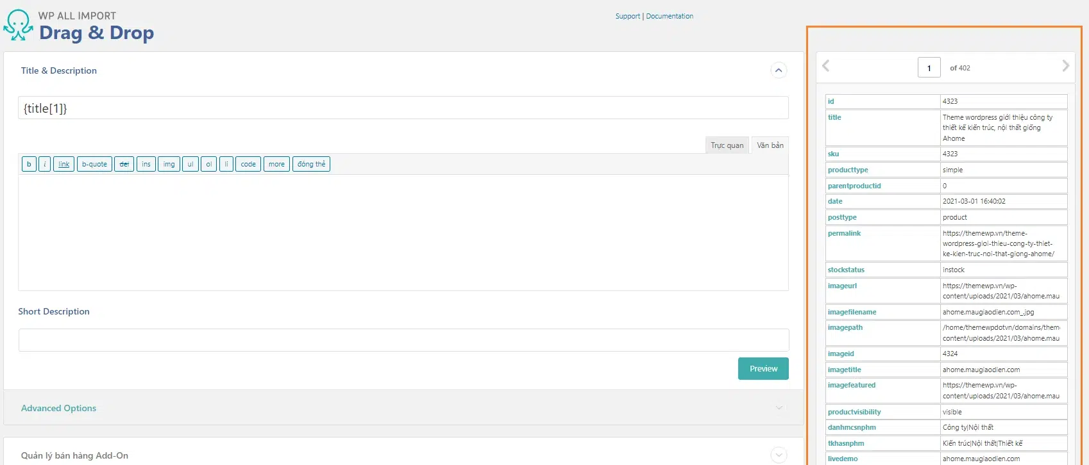Select the 'productvisibility' field name

(854, 412)
